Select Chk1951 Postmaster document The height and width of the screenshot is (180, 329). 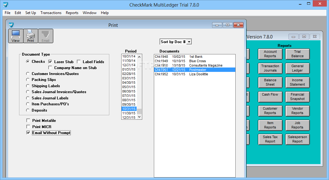click(195, 70)
